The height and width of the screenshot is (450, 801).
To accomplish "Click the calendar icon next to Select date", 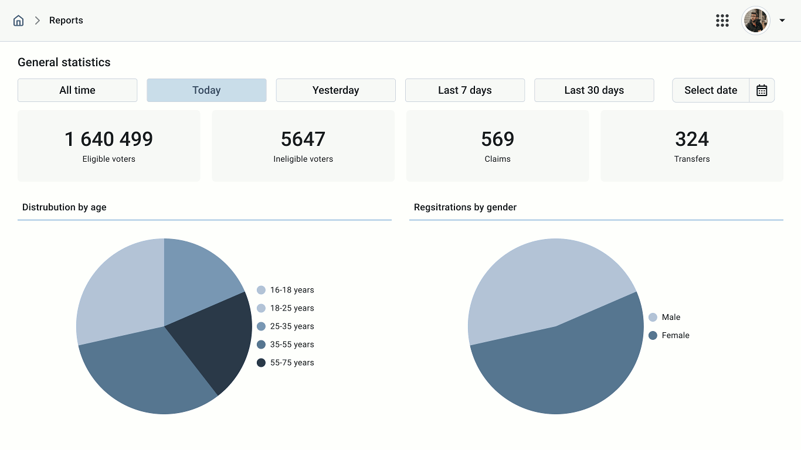I will click(762, 90).
